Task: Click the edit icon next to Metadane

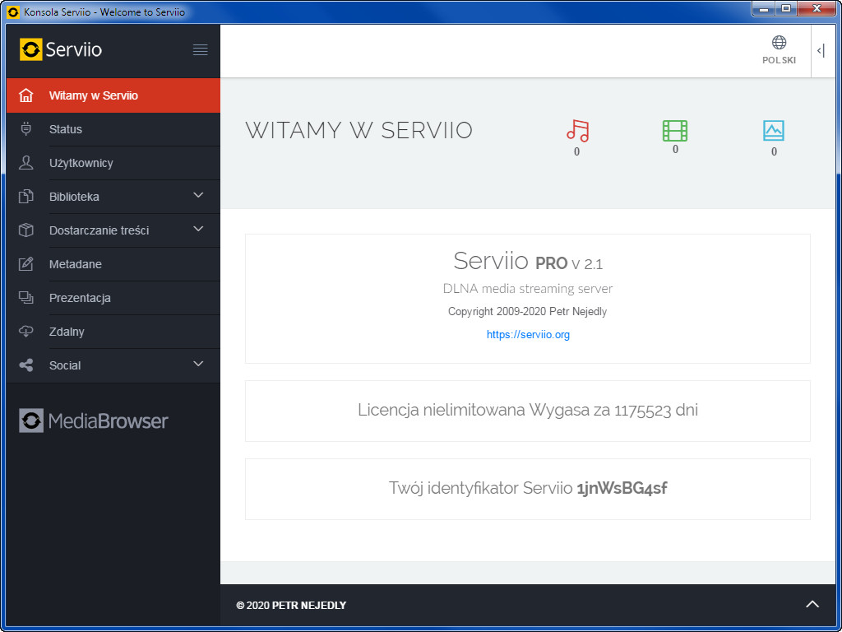Action: 25,264
